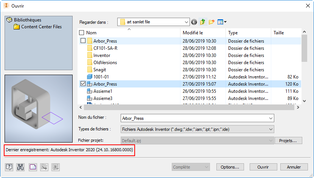Screen dimensions: 314x178
Task: Click the 3D preview thumbnail
Action: (39, 109)
